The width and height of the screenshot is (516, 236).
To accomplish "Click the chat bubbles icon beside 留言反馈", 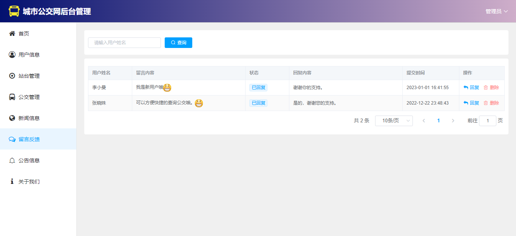I will point(12,139).
